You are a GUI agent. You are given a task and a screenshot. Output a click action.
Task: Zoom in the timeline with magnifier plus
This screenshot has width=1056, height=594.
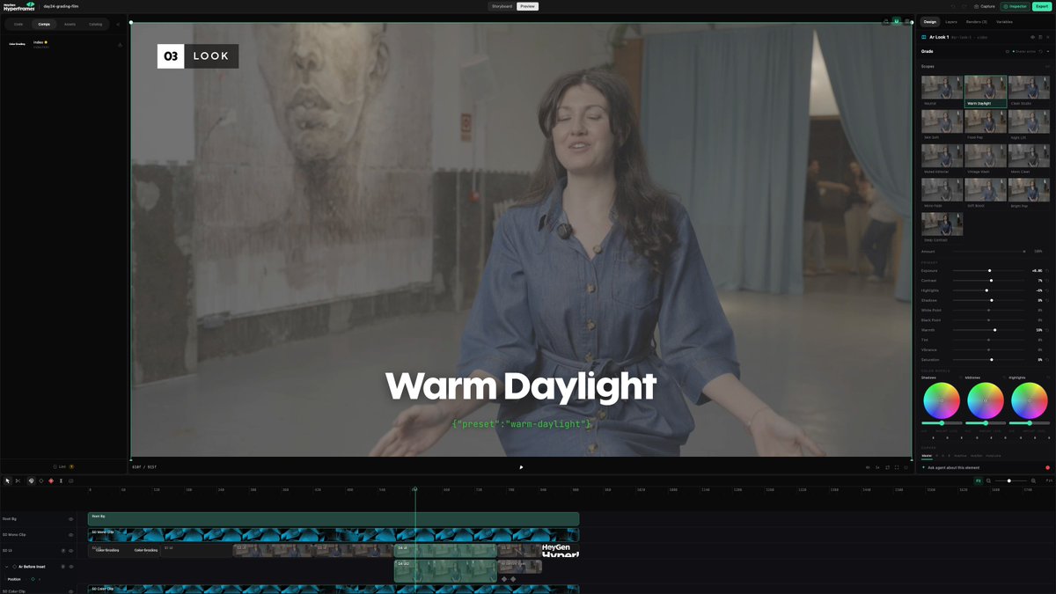(1033, 480)
